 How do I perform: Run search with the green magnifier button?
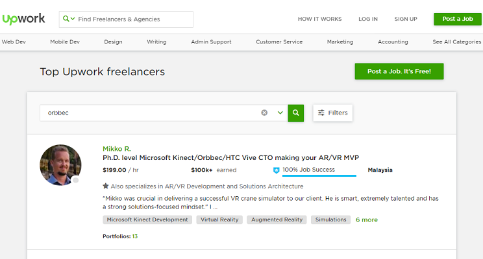click(x=296, y=113)
